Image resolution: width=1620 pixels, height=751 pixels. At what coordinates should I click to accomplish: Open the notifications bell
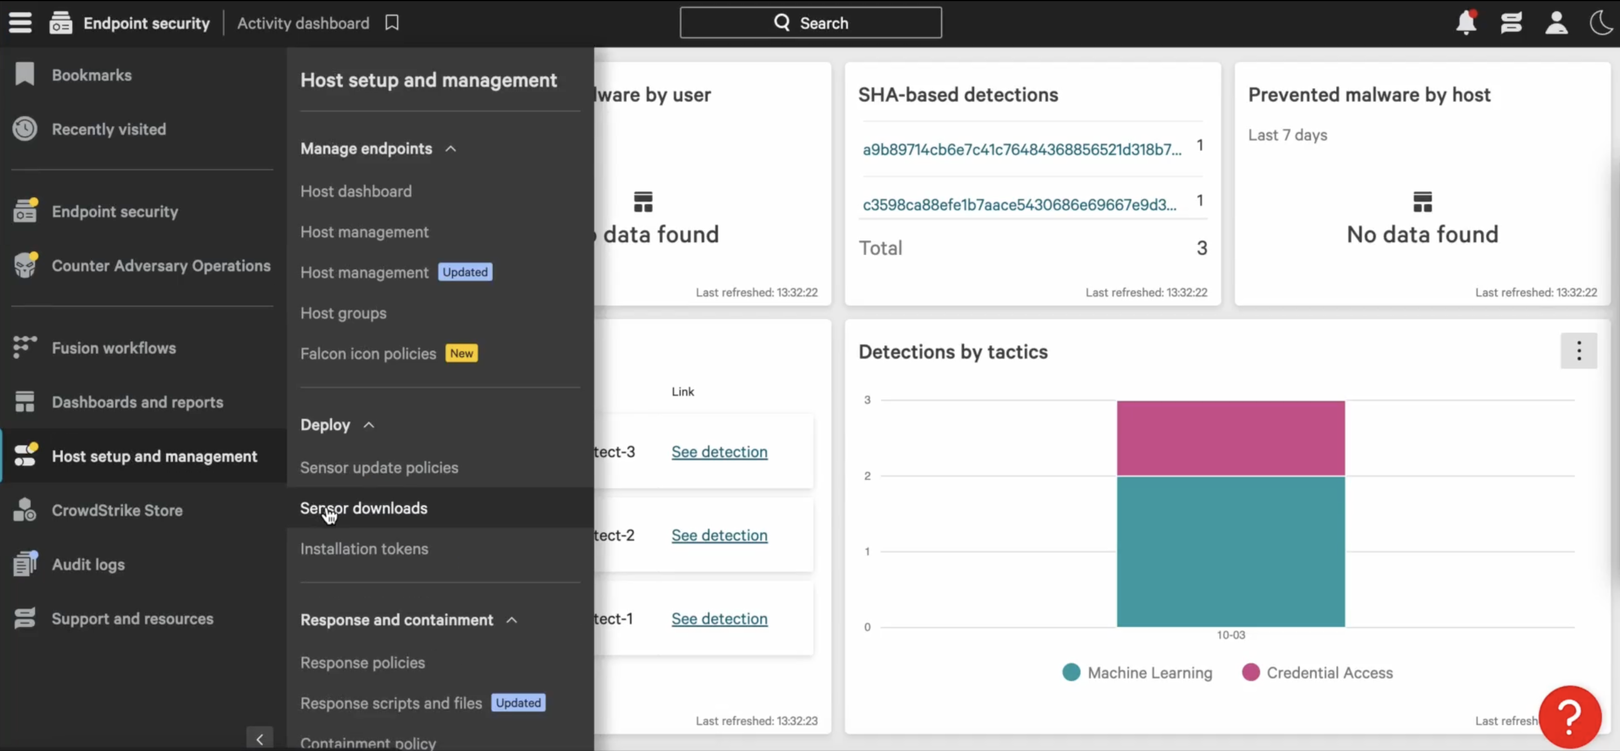(x=1466, y=23)
